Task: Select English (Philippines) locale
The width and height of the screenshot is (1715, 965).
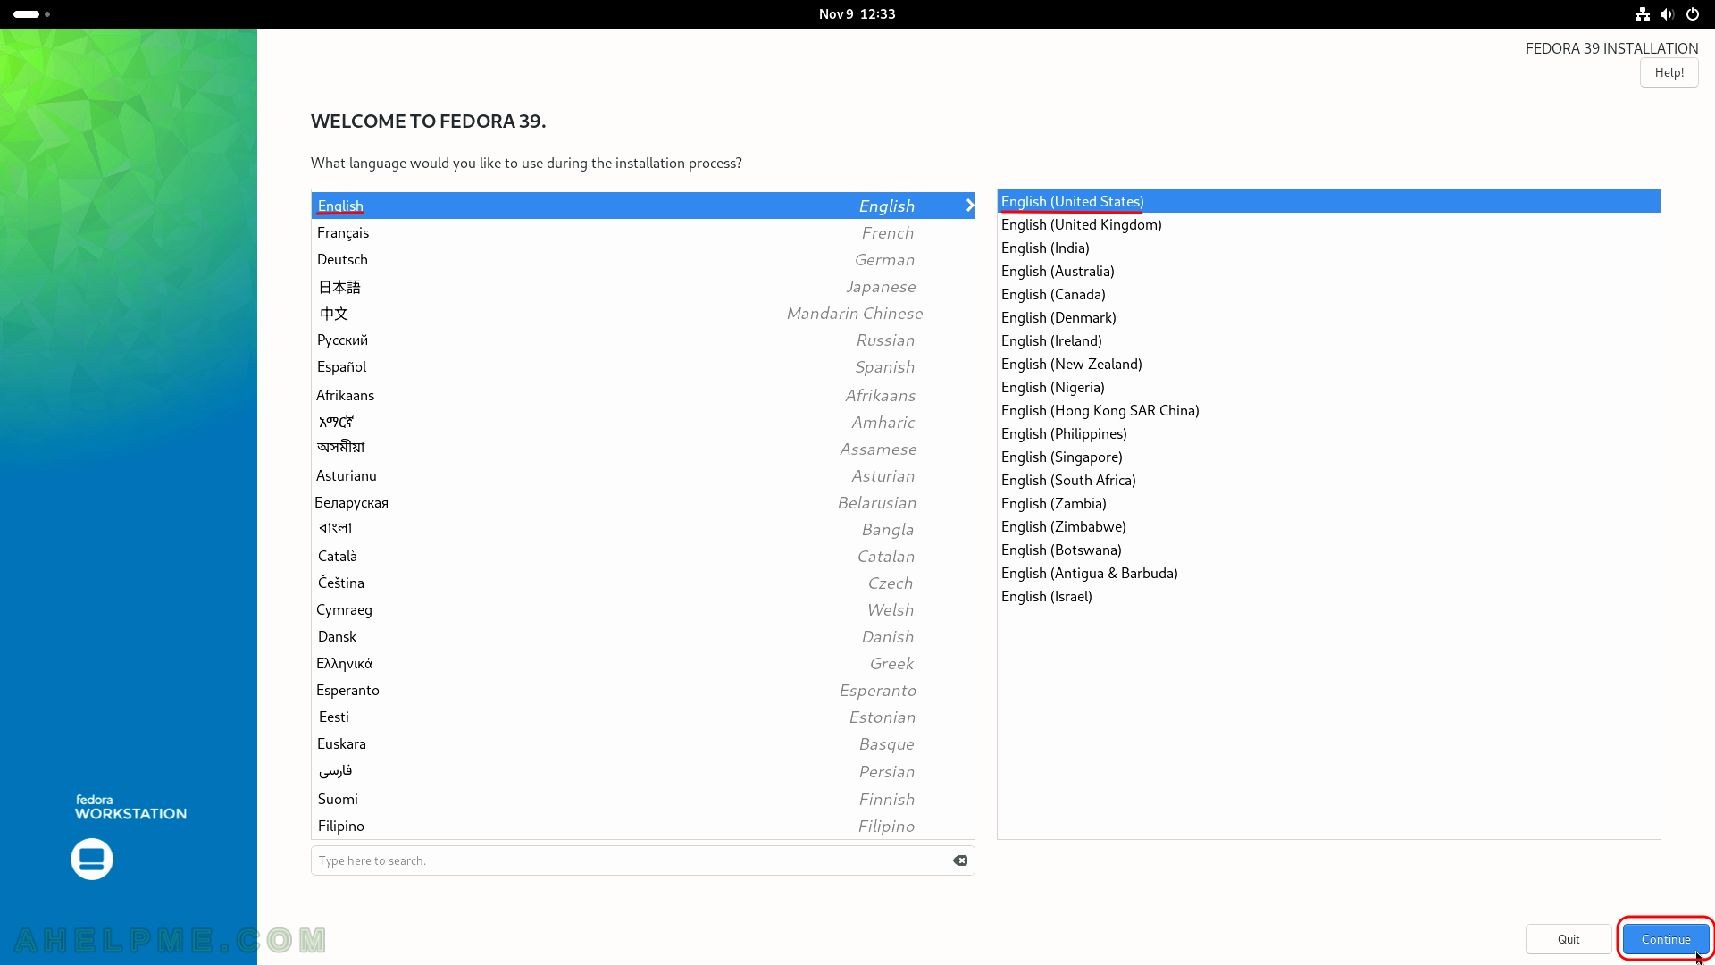Action: [x=1328, y=433]
